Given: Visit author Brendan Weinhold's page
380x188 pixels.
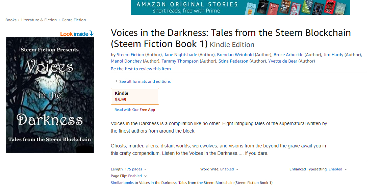Looking at the screenshot, I should (235, 54).
